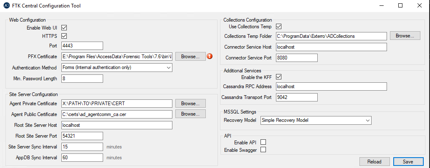This screenshot has width=430, height=168.
Task: Click the Cassandra RPC Address field
Action: tap(331, 86)
